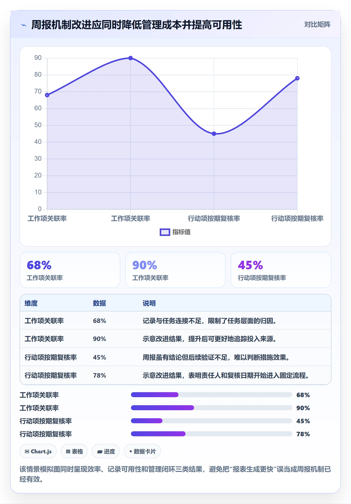Screen dimensions: 351x504
Task: Click the title "周报机制改进应同时降低管理成本并提高可用性"
Action: point(137,25)
